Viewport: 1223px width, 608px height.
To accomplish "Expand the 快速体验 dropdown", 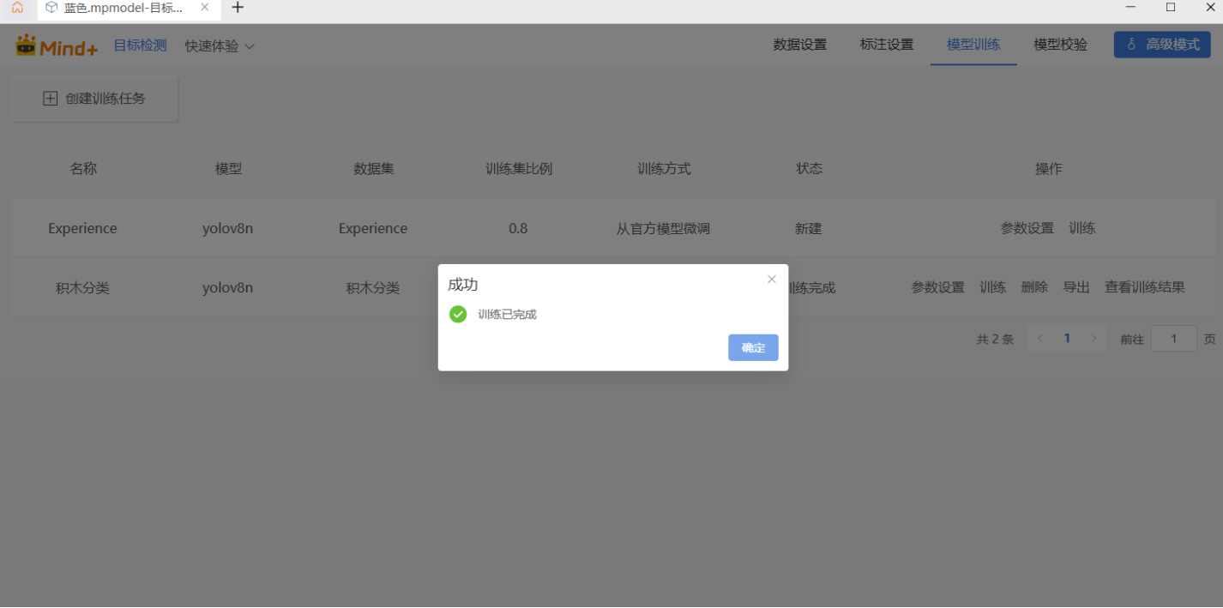I will tap(220, 46).
